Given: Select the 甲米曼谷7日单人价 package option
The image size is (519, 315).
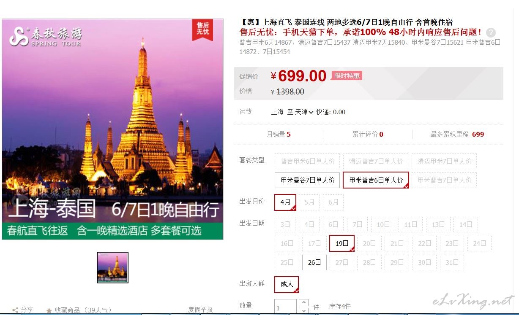Looking at the screenshot, I should pos(307,180).
